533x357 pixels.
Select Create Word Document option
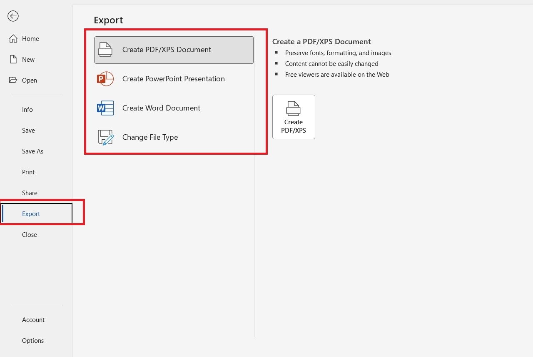174,108
